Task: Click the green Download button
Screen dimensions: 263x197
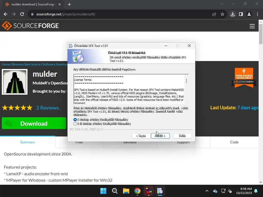Action: pyautogui.click(x=34, y=123)
